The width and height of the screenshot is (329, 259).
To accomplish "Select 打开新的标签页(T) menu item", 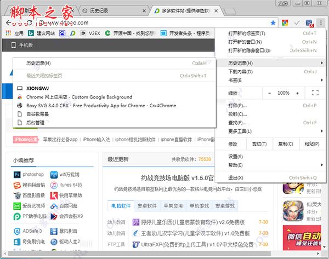I will click(271, 33).
